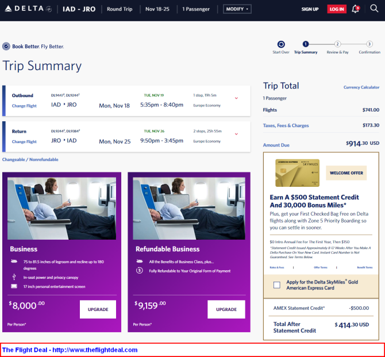The height and width of the screenshot is (357, 385).
Task: Click Round Trip in header
Action: (120, 9)
